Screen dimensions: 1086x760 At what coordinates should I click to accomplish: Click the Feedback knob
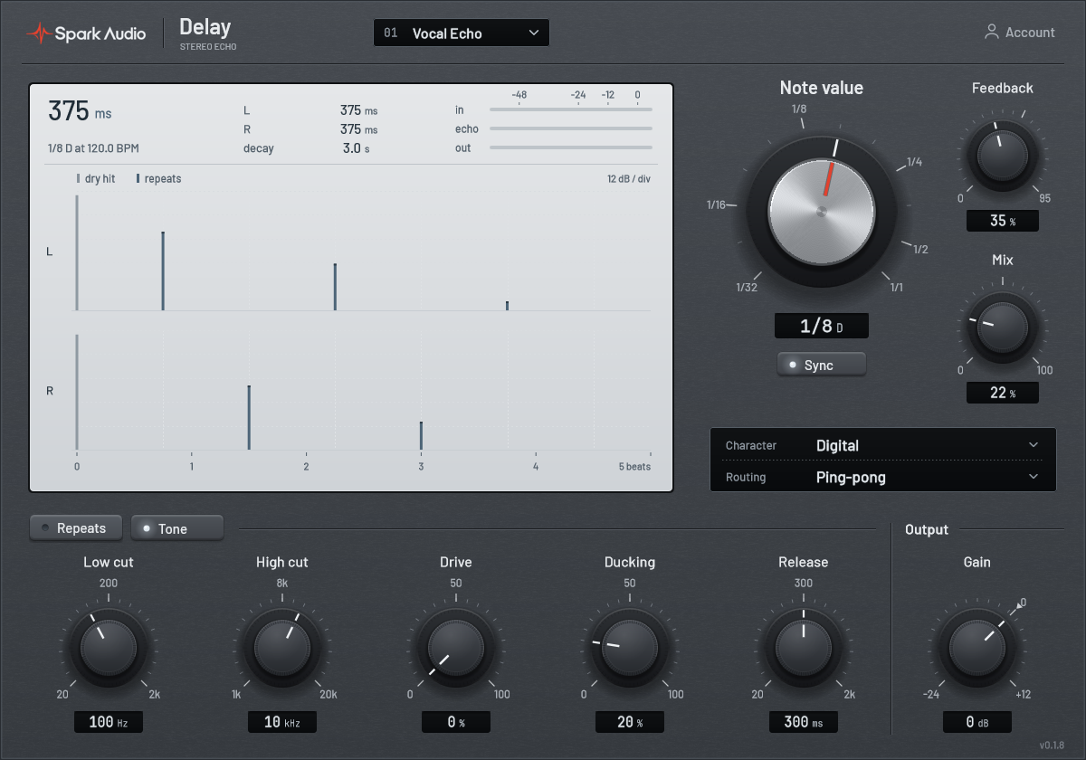[x=1003, y=154]
